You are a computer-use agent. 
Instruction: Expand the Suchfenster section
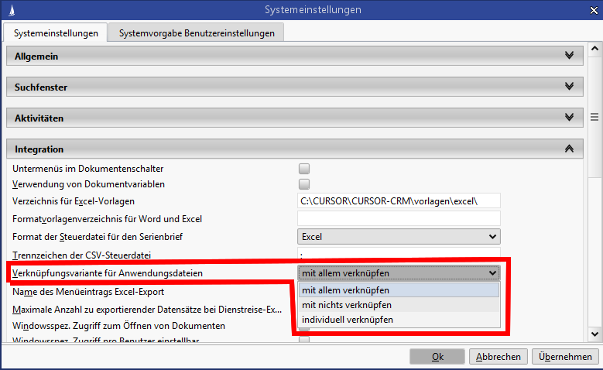[570, 87]
